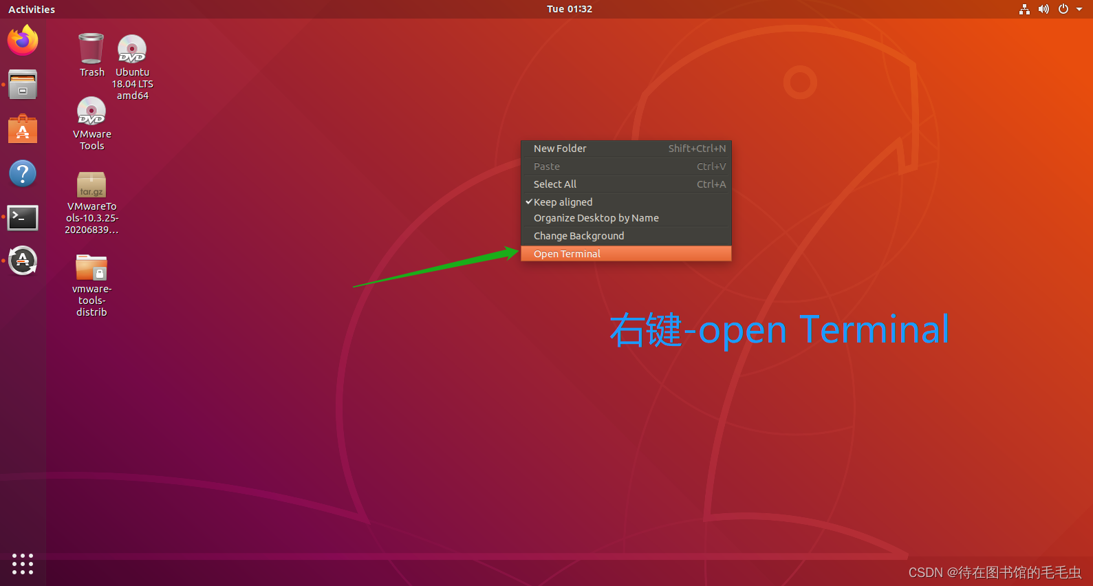1093x586 pixels.
Task: Open the clock calendar Tue 01:32
Action: pos(570,9)
